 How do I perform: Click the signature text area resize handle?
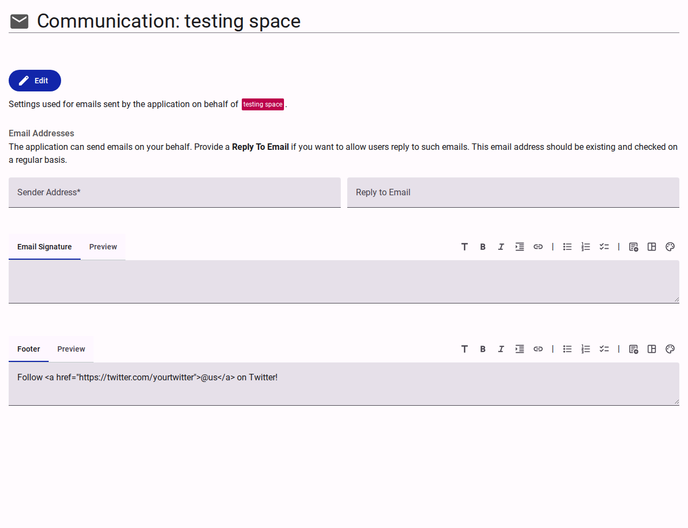click(x=676, y=299)
